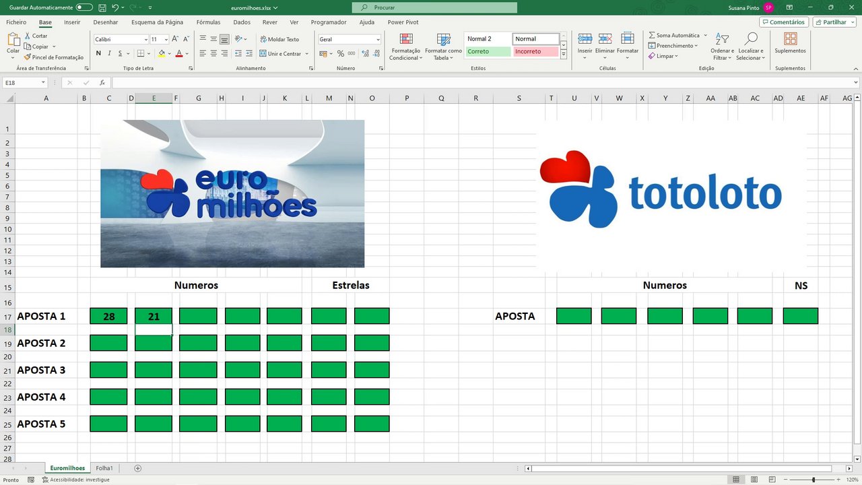Apply thousands separator style
Viewport: 862px width, 485px height.
tap(352, 53)
